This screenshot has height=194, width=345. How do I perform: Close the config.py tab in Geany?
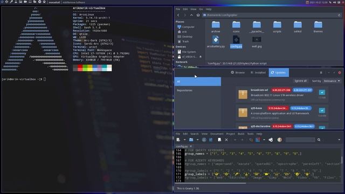pos(191,146)
